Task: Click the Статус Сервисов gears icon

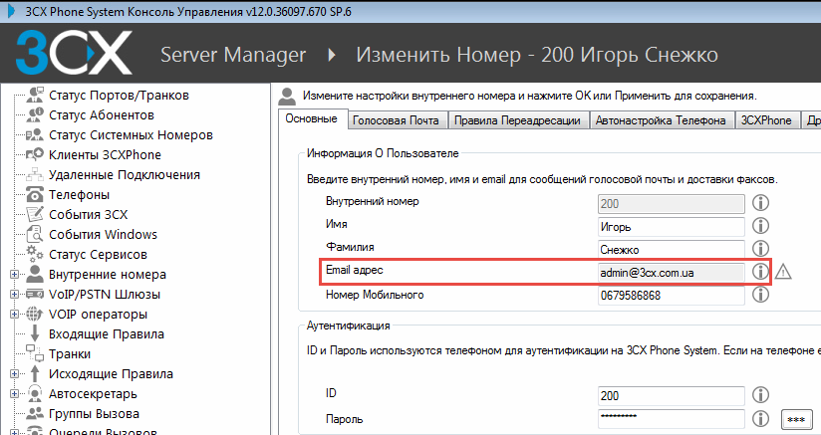Action: pos(35,254)
